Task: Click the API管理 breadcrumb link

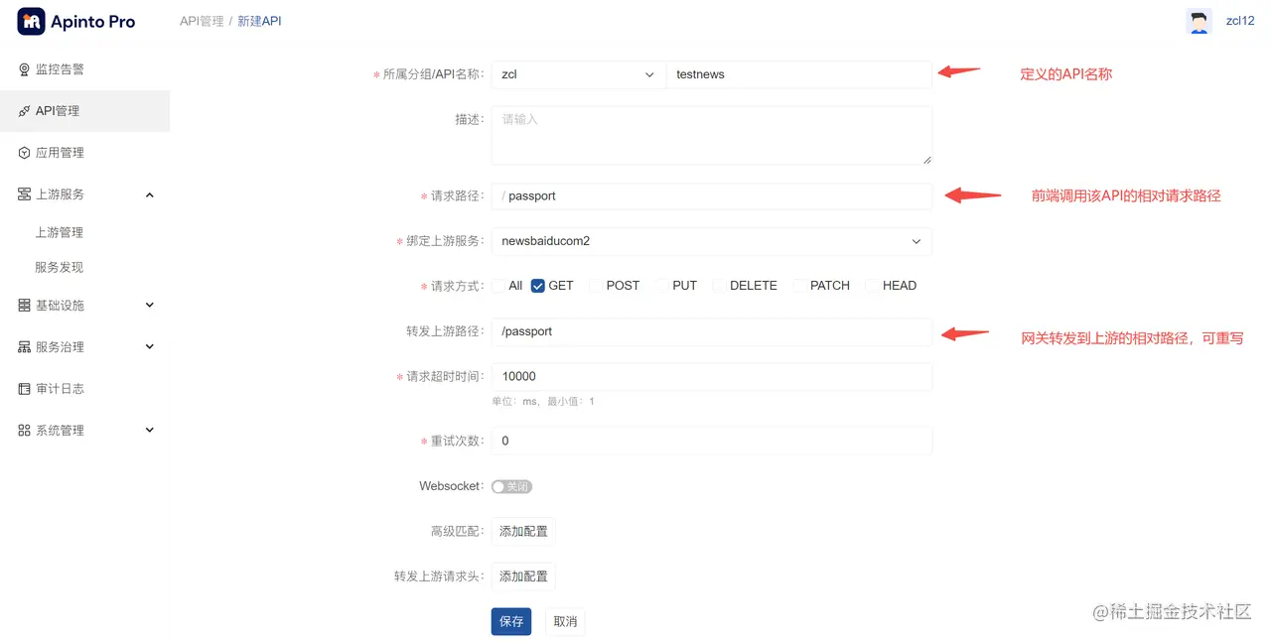Action: coord(202,21)
